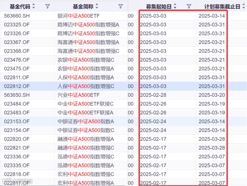The image size is (247, 186).
Task: Select fund code 023325.OF
Action: (x=17, y=25)
